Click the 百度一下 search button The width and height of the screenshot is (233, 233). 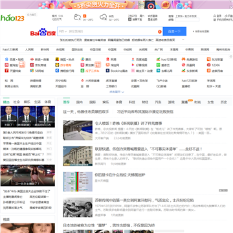tap(175, 32)
